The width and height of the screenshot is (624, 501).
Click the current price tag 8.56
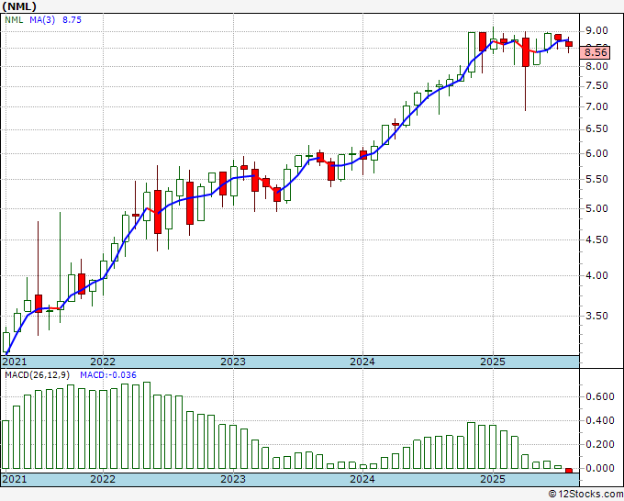595,52
